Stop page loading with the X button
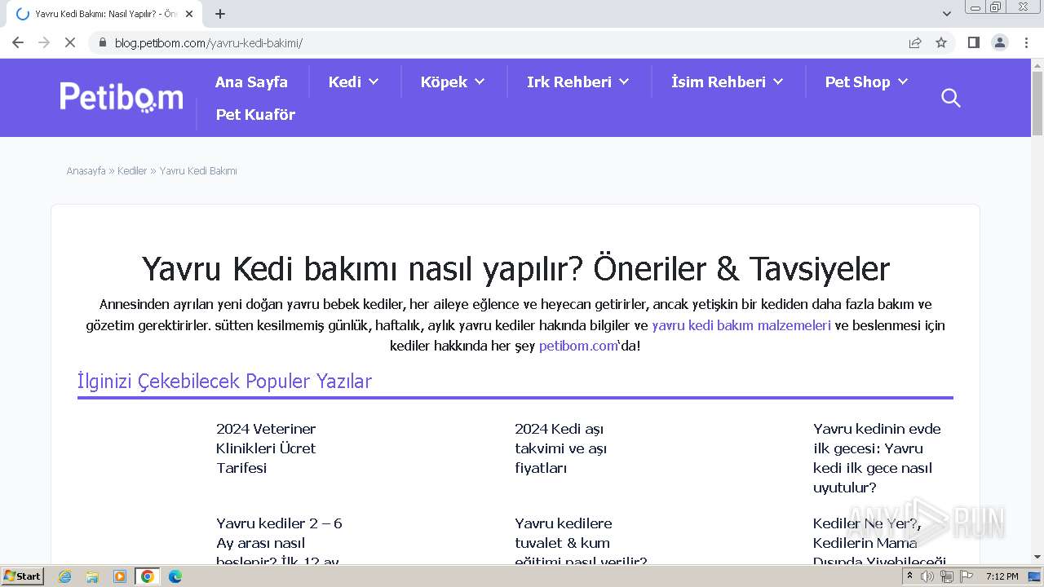1044x587 pixels. pyautogui.click(x=70, y=42)
